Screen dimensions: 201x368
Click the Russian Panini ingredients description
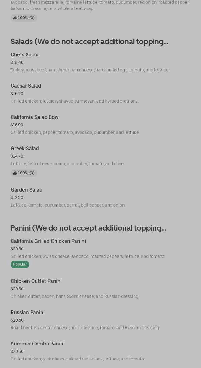pos(85,328)
